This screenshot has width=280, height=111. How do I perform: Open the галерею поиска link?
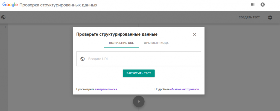tap(106, 89)
